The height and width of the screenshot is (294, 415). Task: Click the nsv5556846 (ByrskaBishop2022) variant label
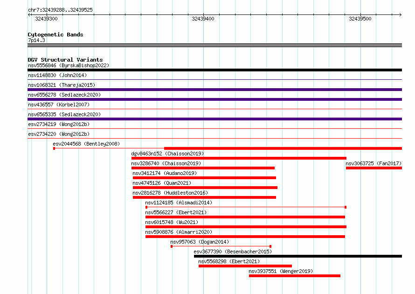point(69,65)
